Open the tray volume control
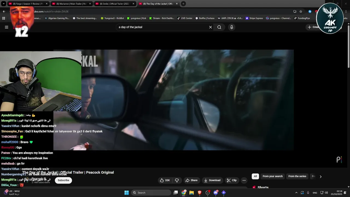 click(326, 193)
